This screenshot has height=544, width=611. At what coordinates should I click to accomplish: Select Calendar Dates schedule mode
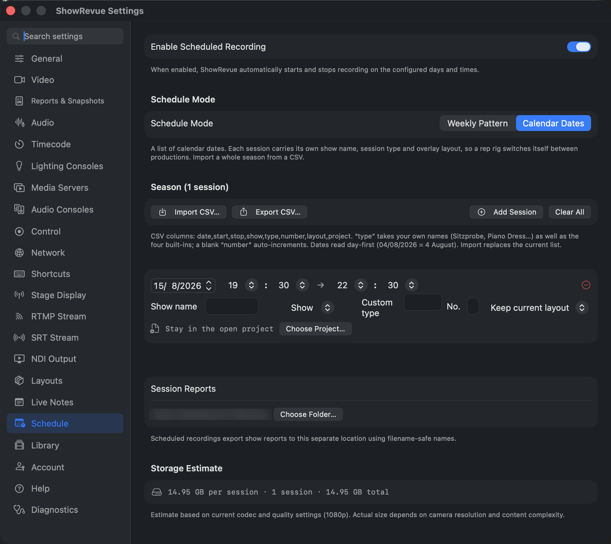tap(553, 123)
